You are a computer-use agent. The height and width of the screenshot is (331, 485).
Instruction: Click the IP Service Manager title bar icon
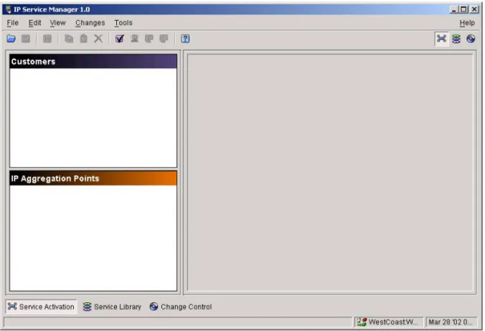9,9
